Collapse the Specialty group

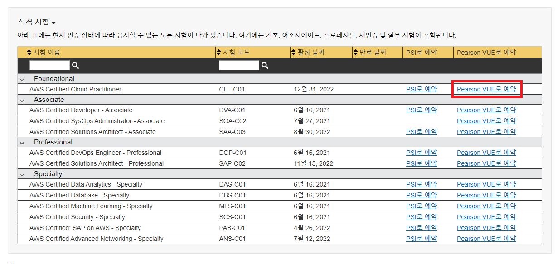tap(22, 174)
